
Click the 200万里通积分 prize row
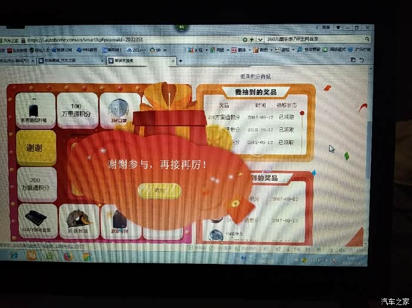(251, 118)
